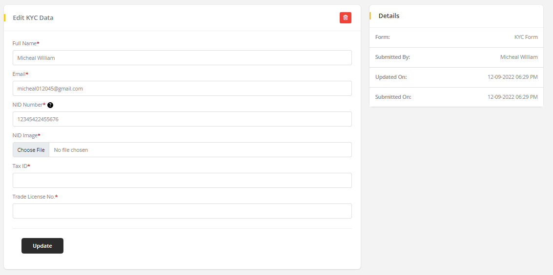Click the 'Tax ID' field label
The height and width of the screenshot is (275, 553).
click(20, 166)
